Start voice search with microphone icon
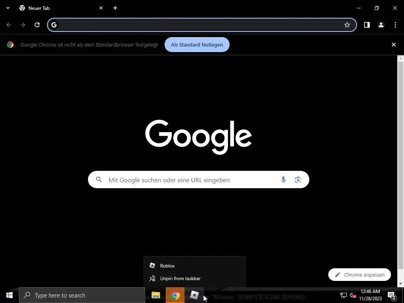Viewport: 404px width, 303px height. (283, 180)
